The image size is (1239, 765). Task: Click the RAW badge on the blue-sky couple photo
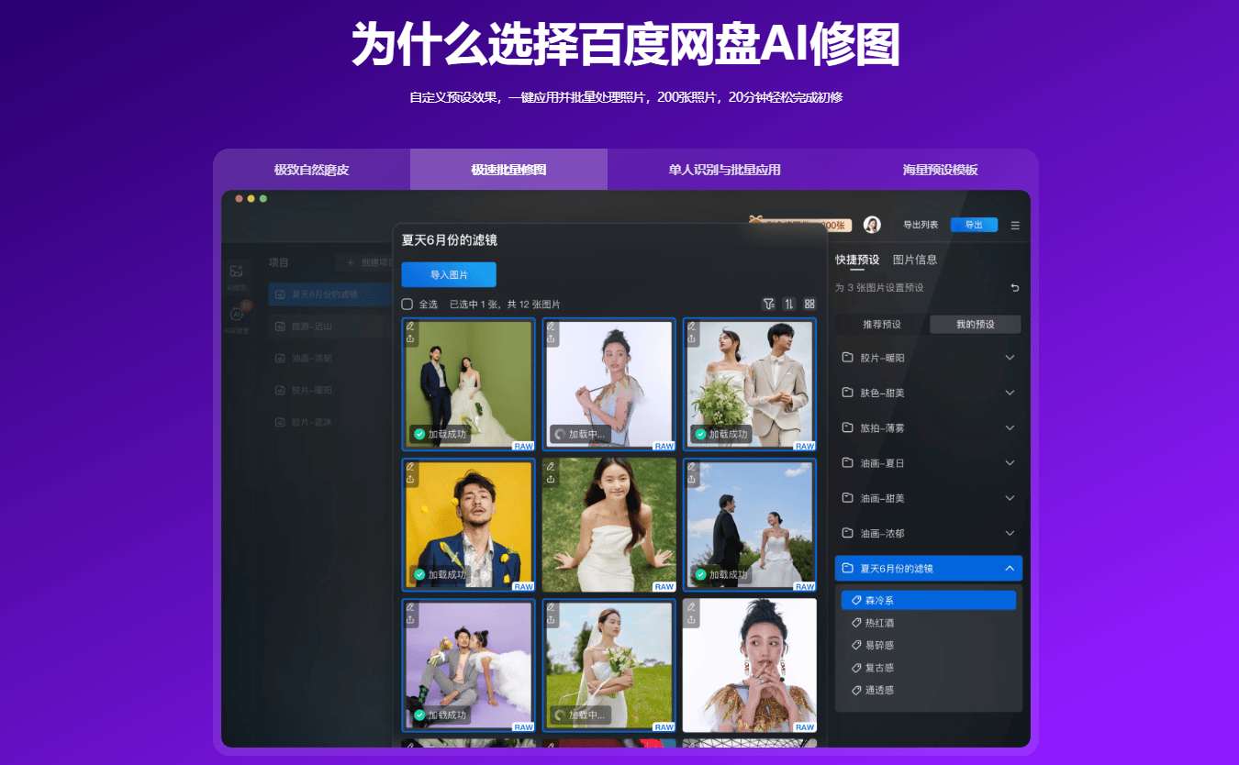805,587
